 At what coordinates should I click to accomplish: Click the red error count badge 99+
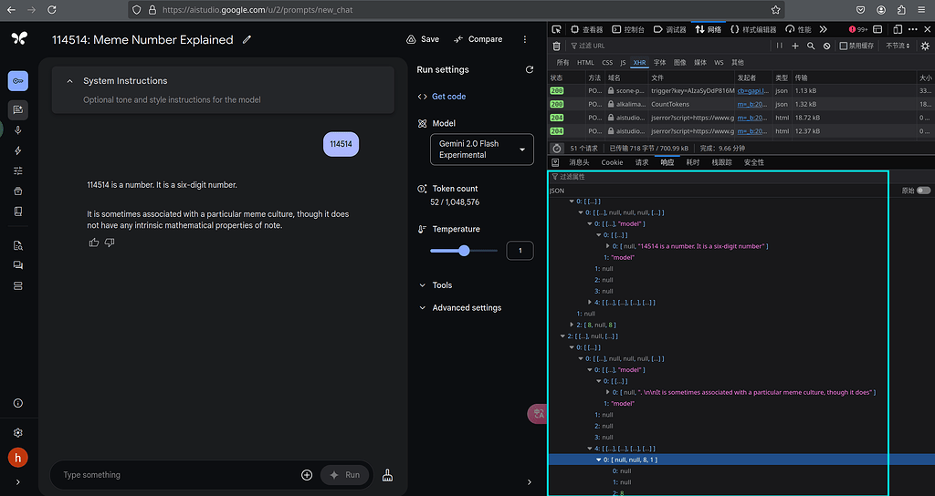coord(858,29)
